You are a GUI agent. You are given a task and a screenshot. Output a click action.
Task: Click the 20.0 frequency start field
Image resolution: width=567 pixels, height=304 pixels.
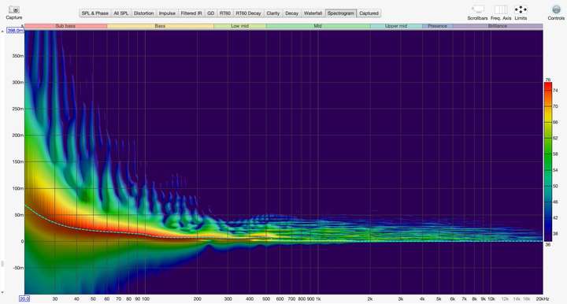(24, 299)
